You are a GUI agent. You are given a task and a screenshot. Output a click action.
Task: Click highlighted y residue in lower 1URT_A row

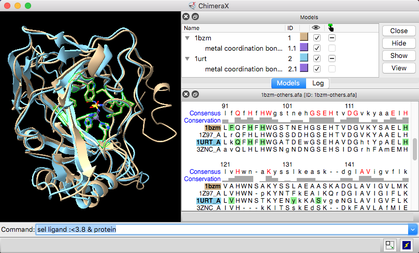294,201
